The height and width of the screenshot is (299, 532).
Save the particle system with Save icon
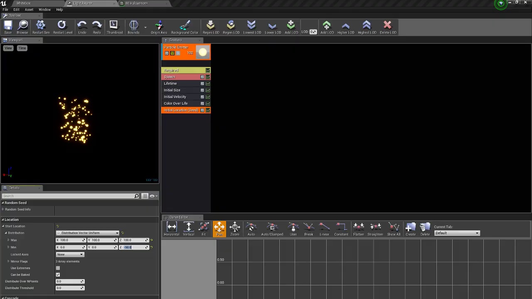point(8,27)
